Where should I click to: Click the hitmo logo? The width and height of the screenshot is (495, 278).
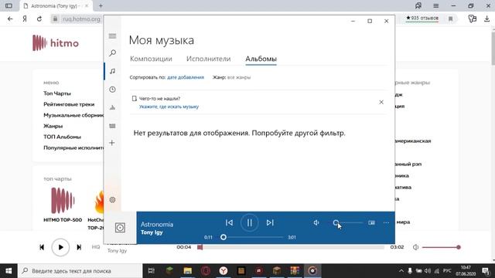[56, 43]
